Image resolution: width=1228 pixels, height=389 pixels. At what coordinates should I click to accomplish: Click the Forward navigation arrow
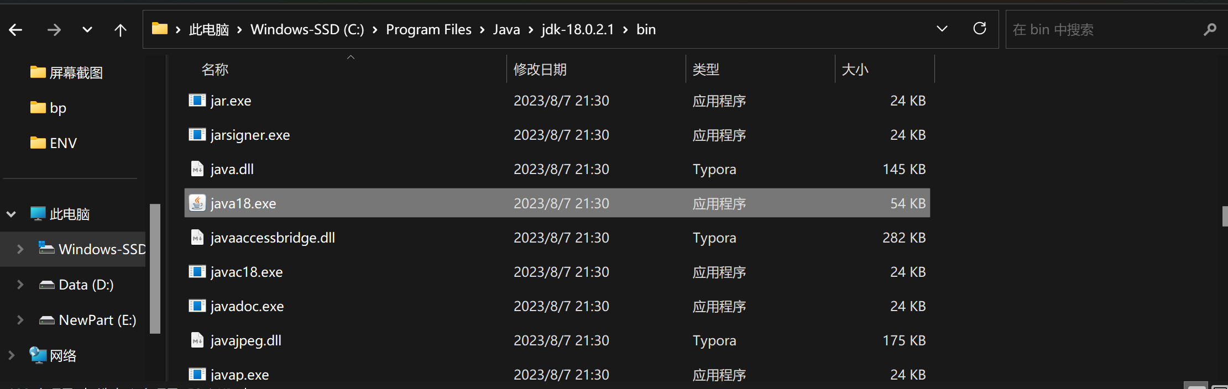pyautogui.click(x=54, y=30)
